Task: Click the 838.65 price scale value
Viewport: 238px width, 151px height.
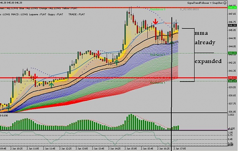Action: pyautogui.click(x=232, y=95)
